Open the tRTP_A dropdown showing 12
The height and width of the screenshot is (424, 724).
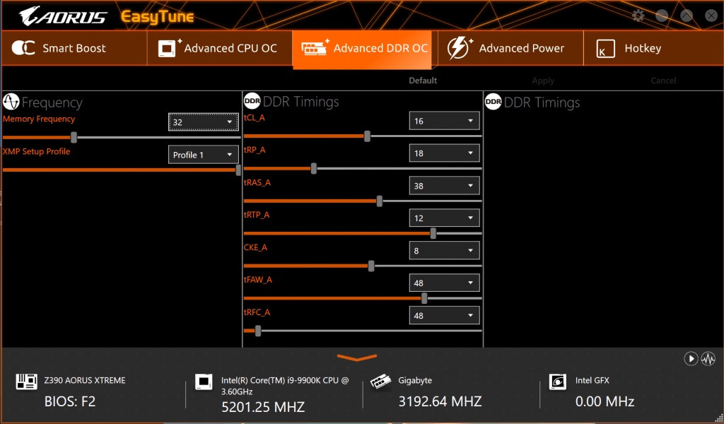tap(444, 218)
